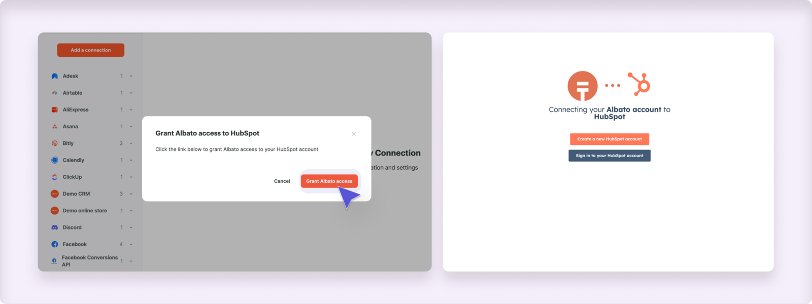This screenshot has height=304, width=812.
Task: Click the Bitly app icon
Action: coord(55,143)
